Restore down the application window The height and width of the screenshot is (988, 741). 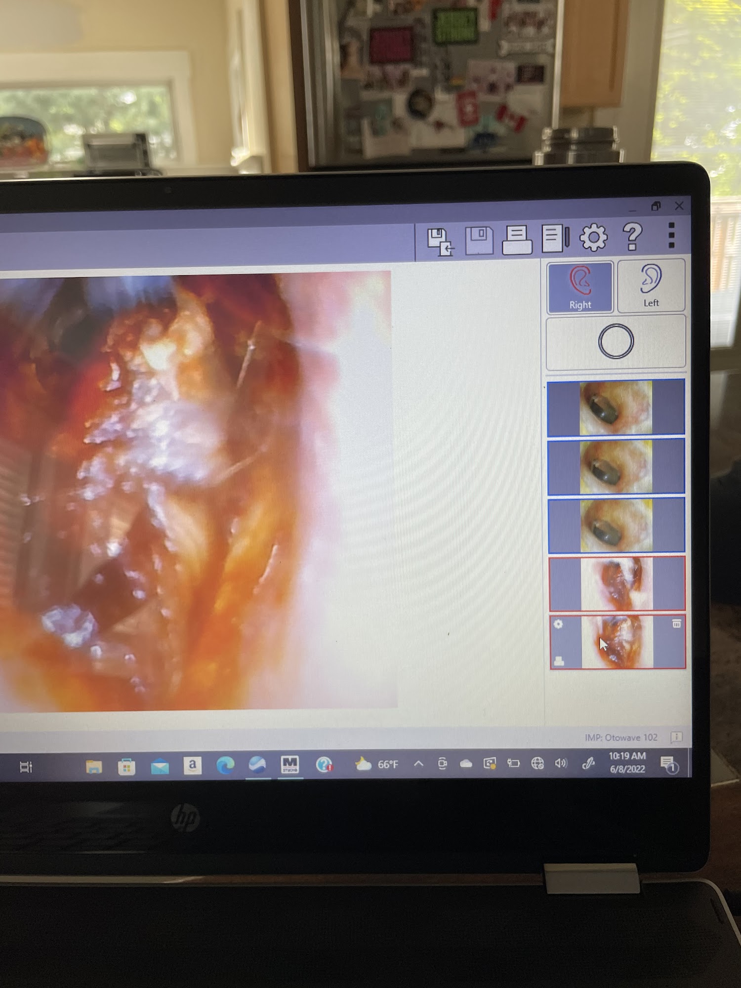click(x=656, y=206)
